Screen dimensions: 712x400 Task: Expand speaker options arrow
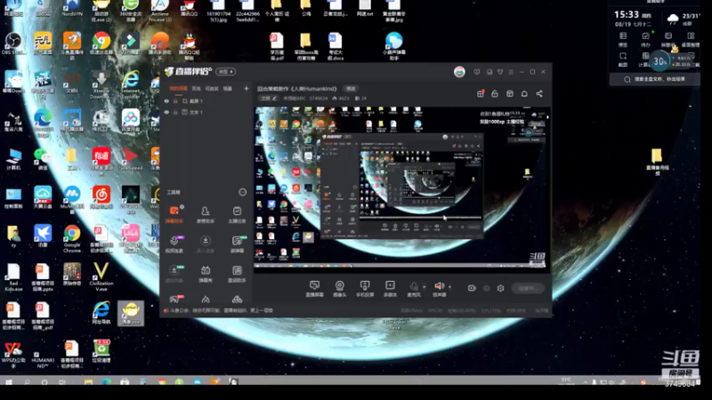tap(450, 286)
